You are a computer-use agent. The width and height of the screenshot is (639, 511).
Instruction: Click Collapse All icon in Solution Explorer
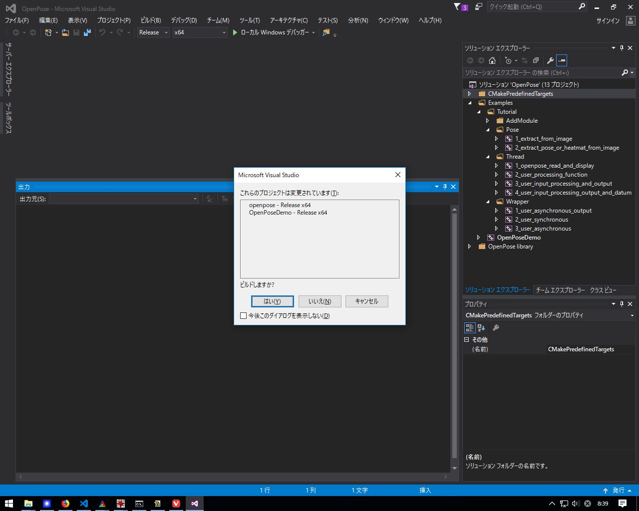point(536,60)
